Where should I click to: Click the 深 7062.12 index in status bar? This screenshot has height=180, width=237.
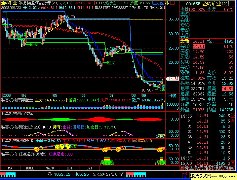tap(59, 174)
